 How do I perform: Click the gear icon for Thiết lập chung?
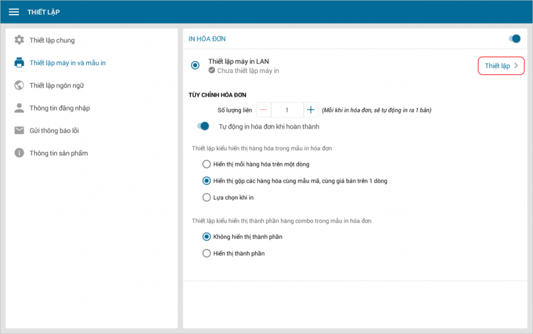(19, 40)
